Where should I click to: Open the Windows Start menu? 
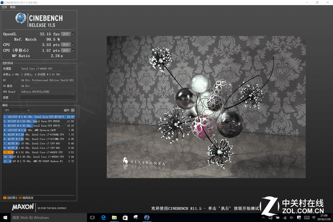tap(5, 218)
